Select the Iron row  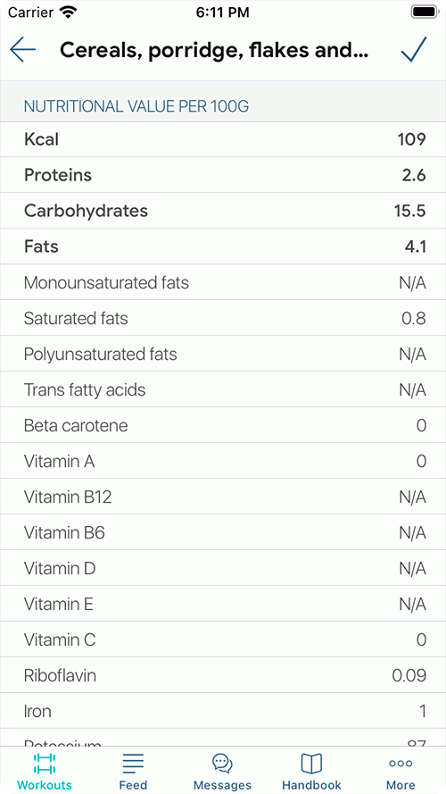click(x=223, y=712)
